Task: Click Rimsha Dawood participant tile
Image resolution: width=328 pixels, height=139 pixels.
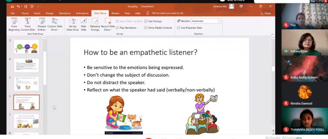Action: [x=305, y=95]
